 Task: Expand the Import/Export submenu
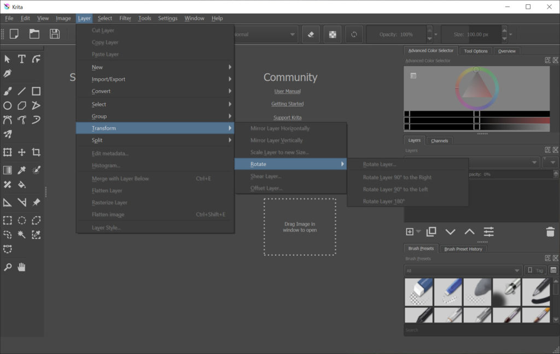pos(155,79)
